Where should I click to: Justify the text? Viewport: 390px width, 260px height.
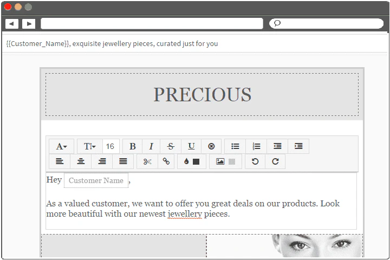coord(123,161)
